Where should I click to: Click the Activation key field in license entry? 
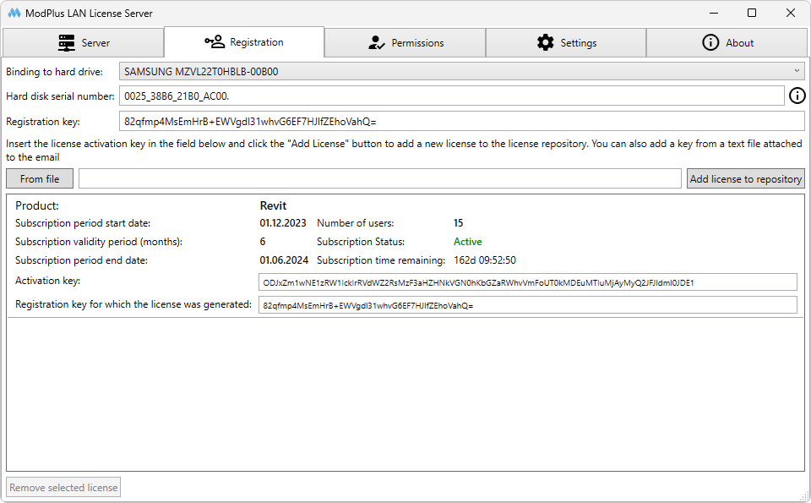tap(527, 282)
